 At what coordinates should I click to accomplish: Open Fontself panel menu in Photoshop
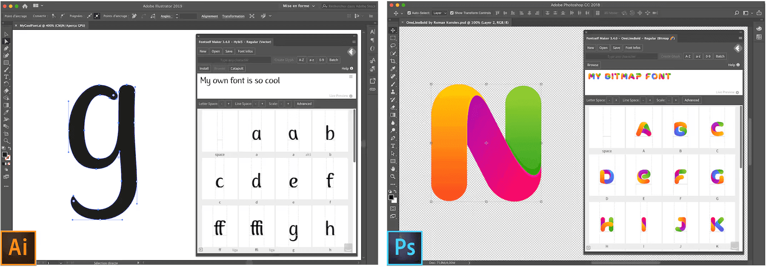click(740, 38)
